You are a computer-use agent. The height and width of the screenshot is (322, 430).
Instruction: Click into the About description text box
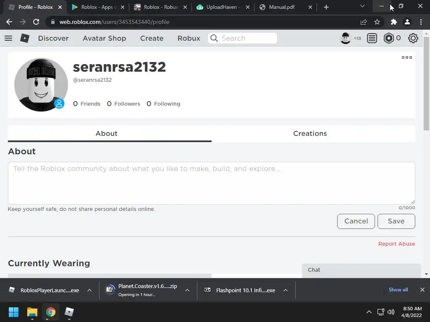click(212, 183)
